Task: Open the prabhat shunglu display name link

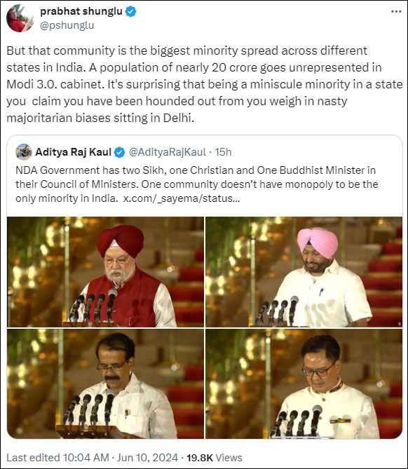Action: (81, 11)
